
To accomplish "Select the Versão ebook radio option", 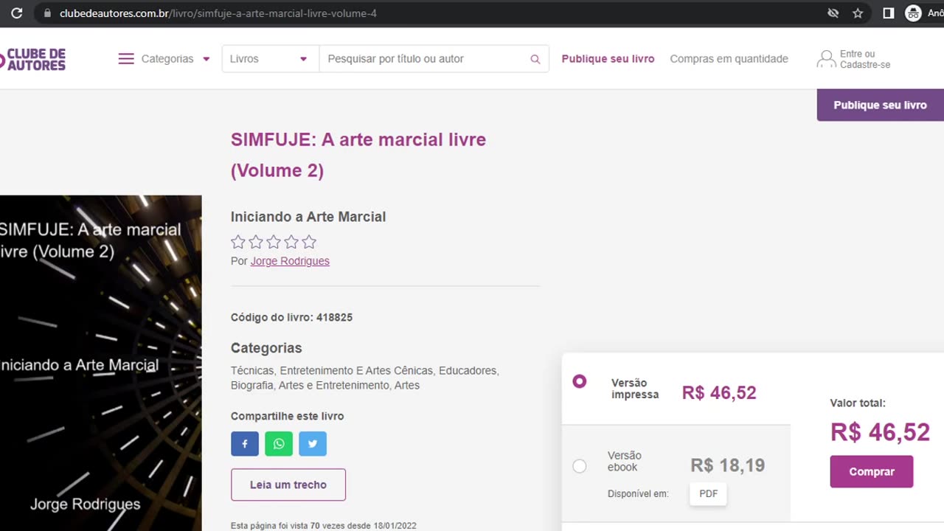I will tap(580, 466).
